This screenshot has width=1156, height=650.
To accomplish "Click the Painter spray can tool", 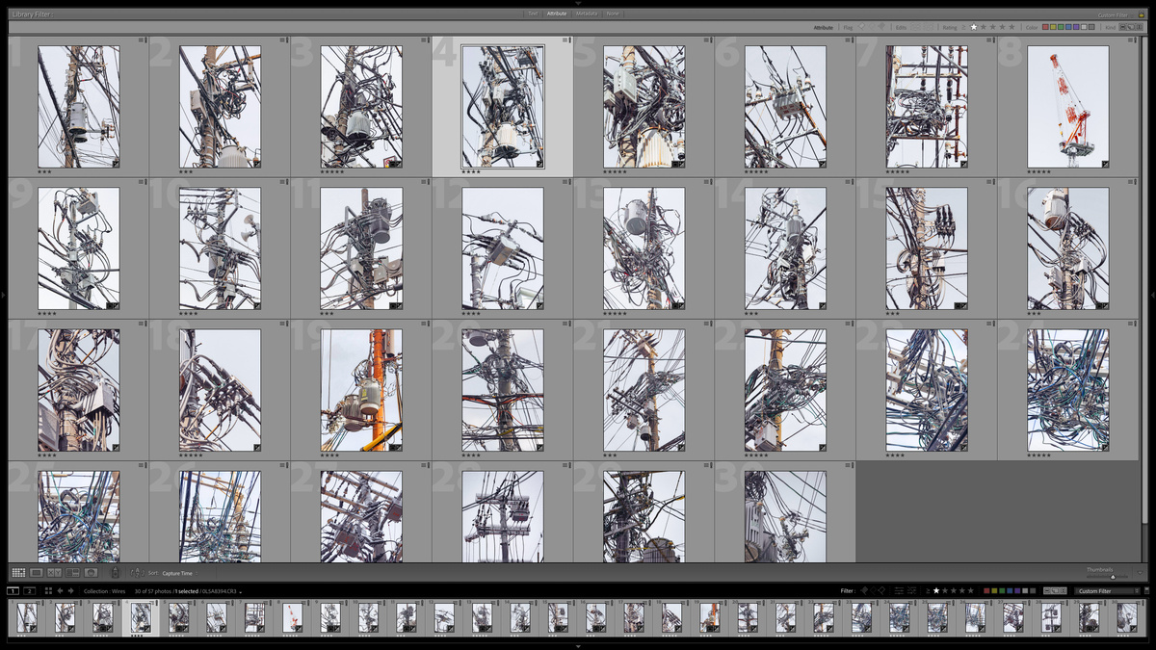I will pyautogui.click(x=115, y=573).
